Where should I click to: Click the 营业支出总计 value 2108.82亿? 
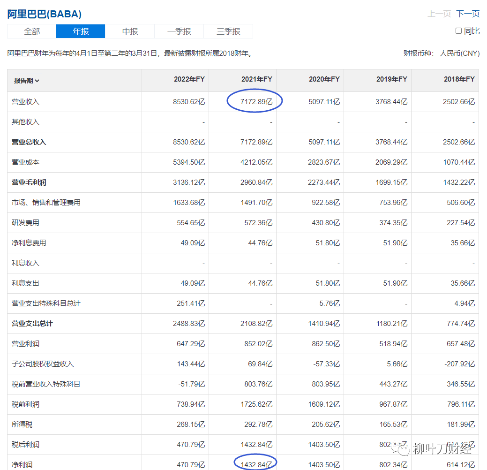tap(256, 324)
